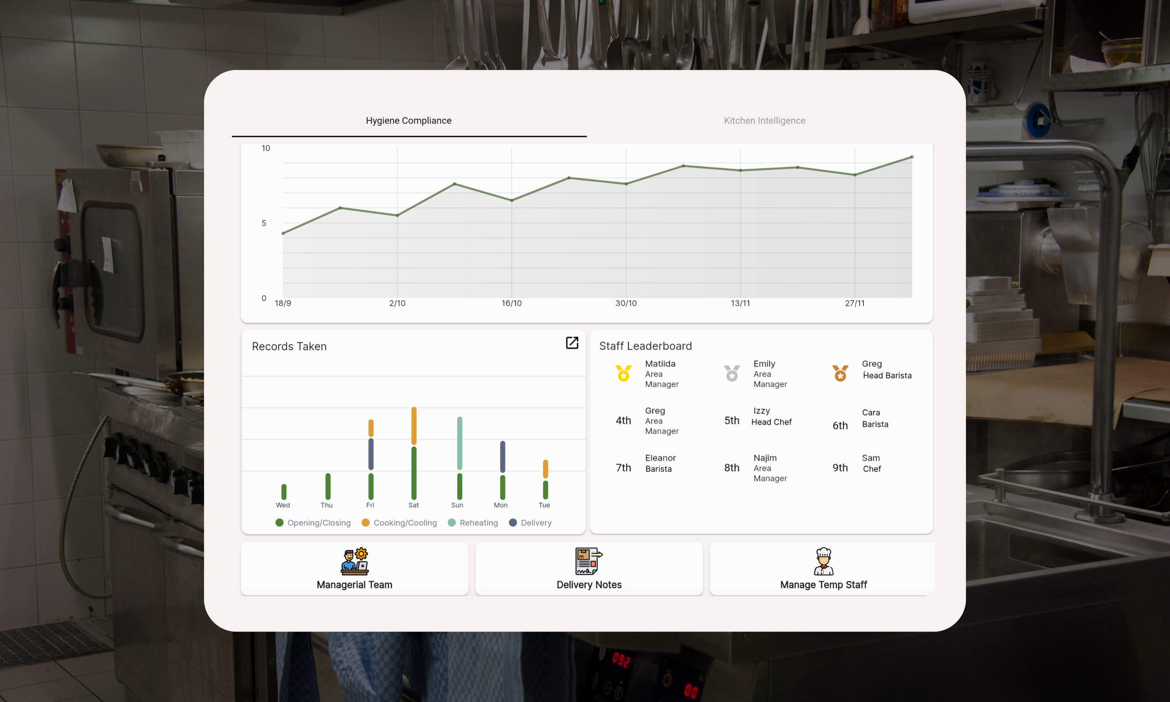Click the Managerial Team icon
This screenshot has height=702, width=1170.
pos(354,561)
